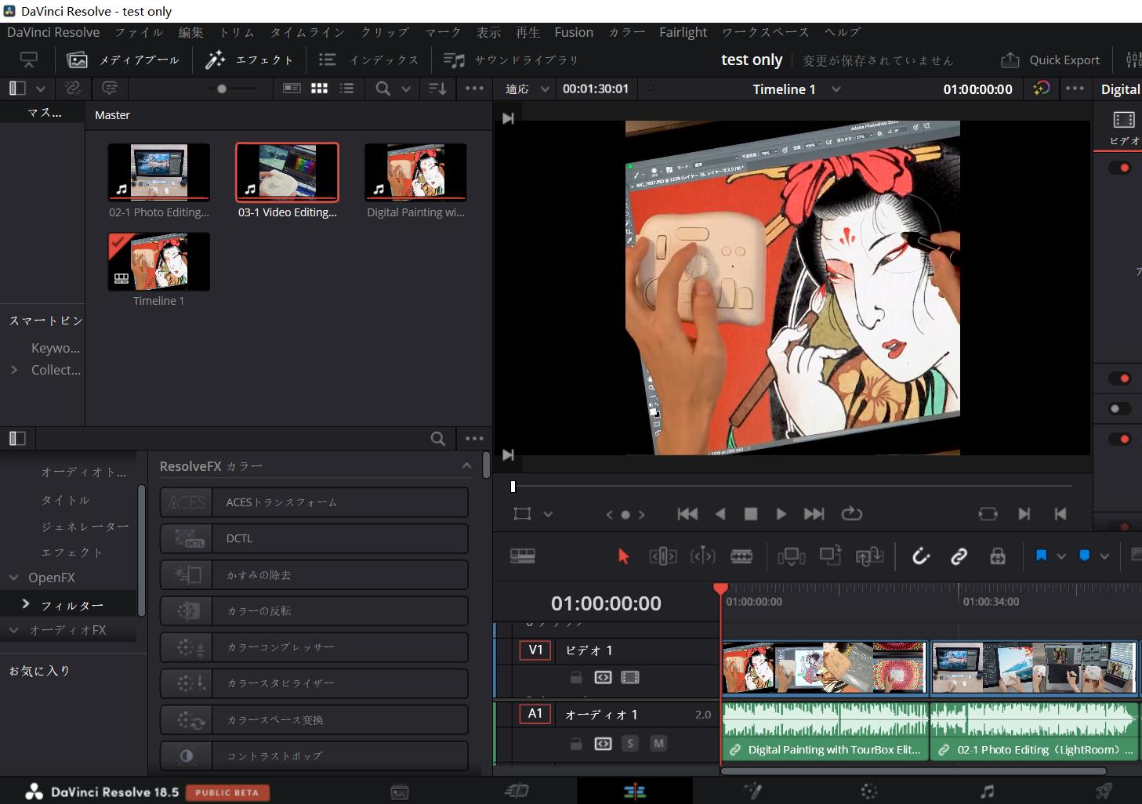Lock the Video 1 track
The width and height of the screenshot is (1142, 804).
click(x=576, y=678)
